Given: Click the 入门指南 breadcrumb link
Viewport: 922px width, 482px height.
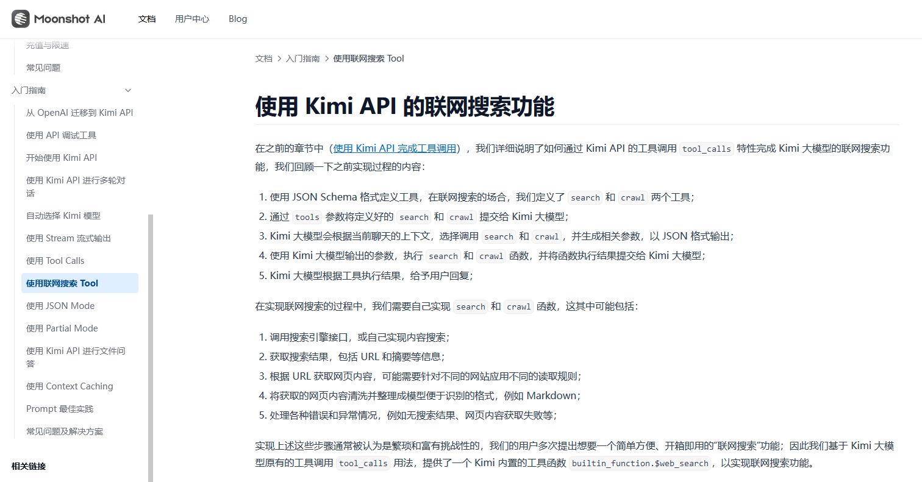Looking at the screenshot, I should (x=302, y=58).
